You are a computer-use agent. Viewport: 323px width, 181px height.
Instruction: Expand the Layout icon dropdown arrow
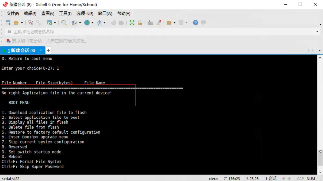tap(186, 23)
